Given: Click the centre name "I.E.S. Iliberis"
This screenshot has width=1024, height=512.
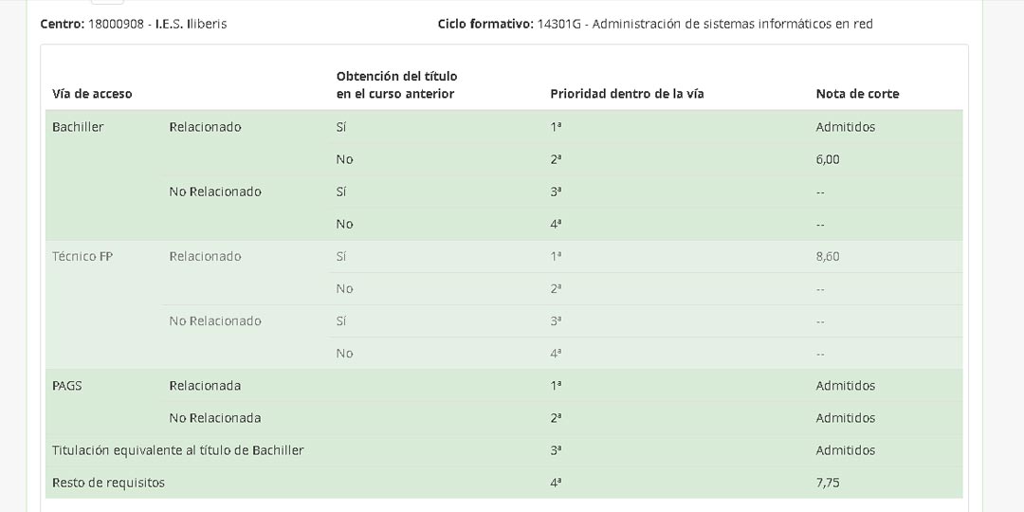Looking at the screenshot, I should click(191, 24).
